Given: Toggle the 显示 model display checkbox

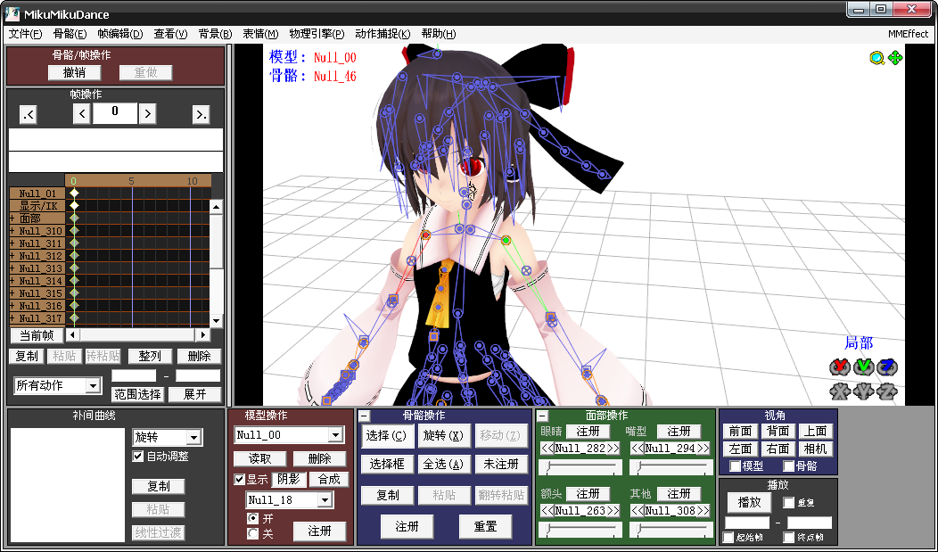Looking at the screenshot, I should (x=239, y=480).
